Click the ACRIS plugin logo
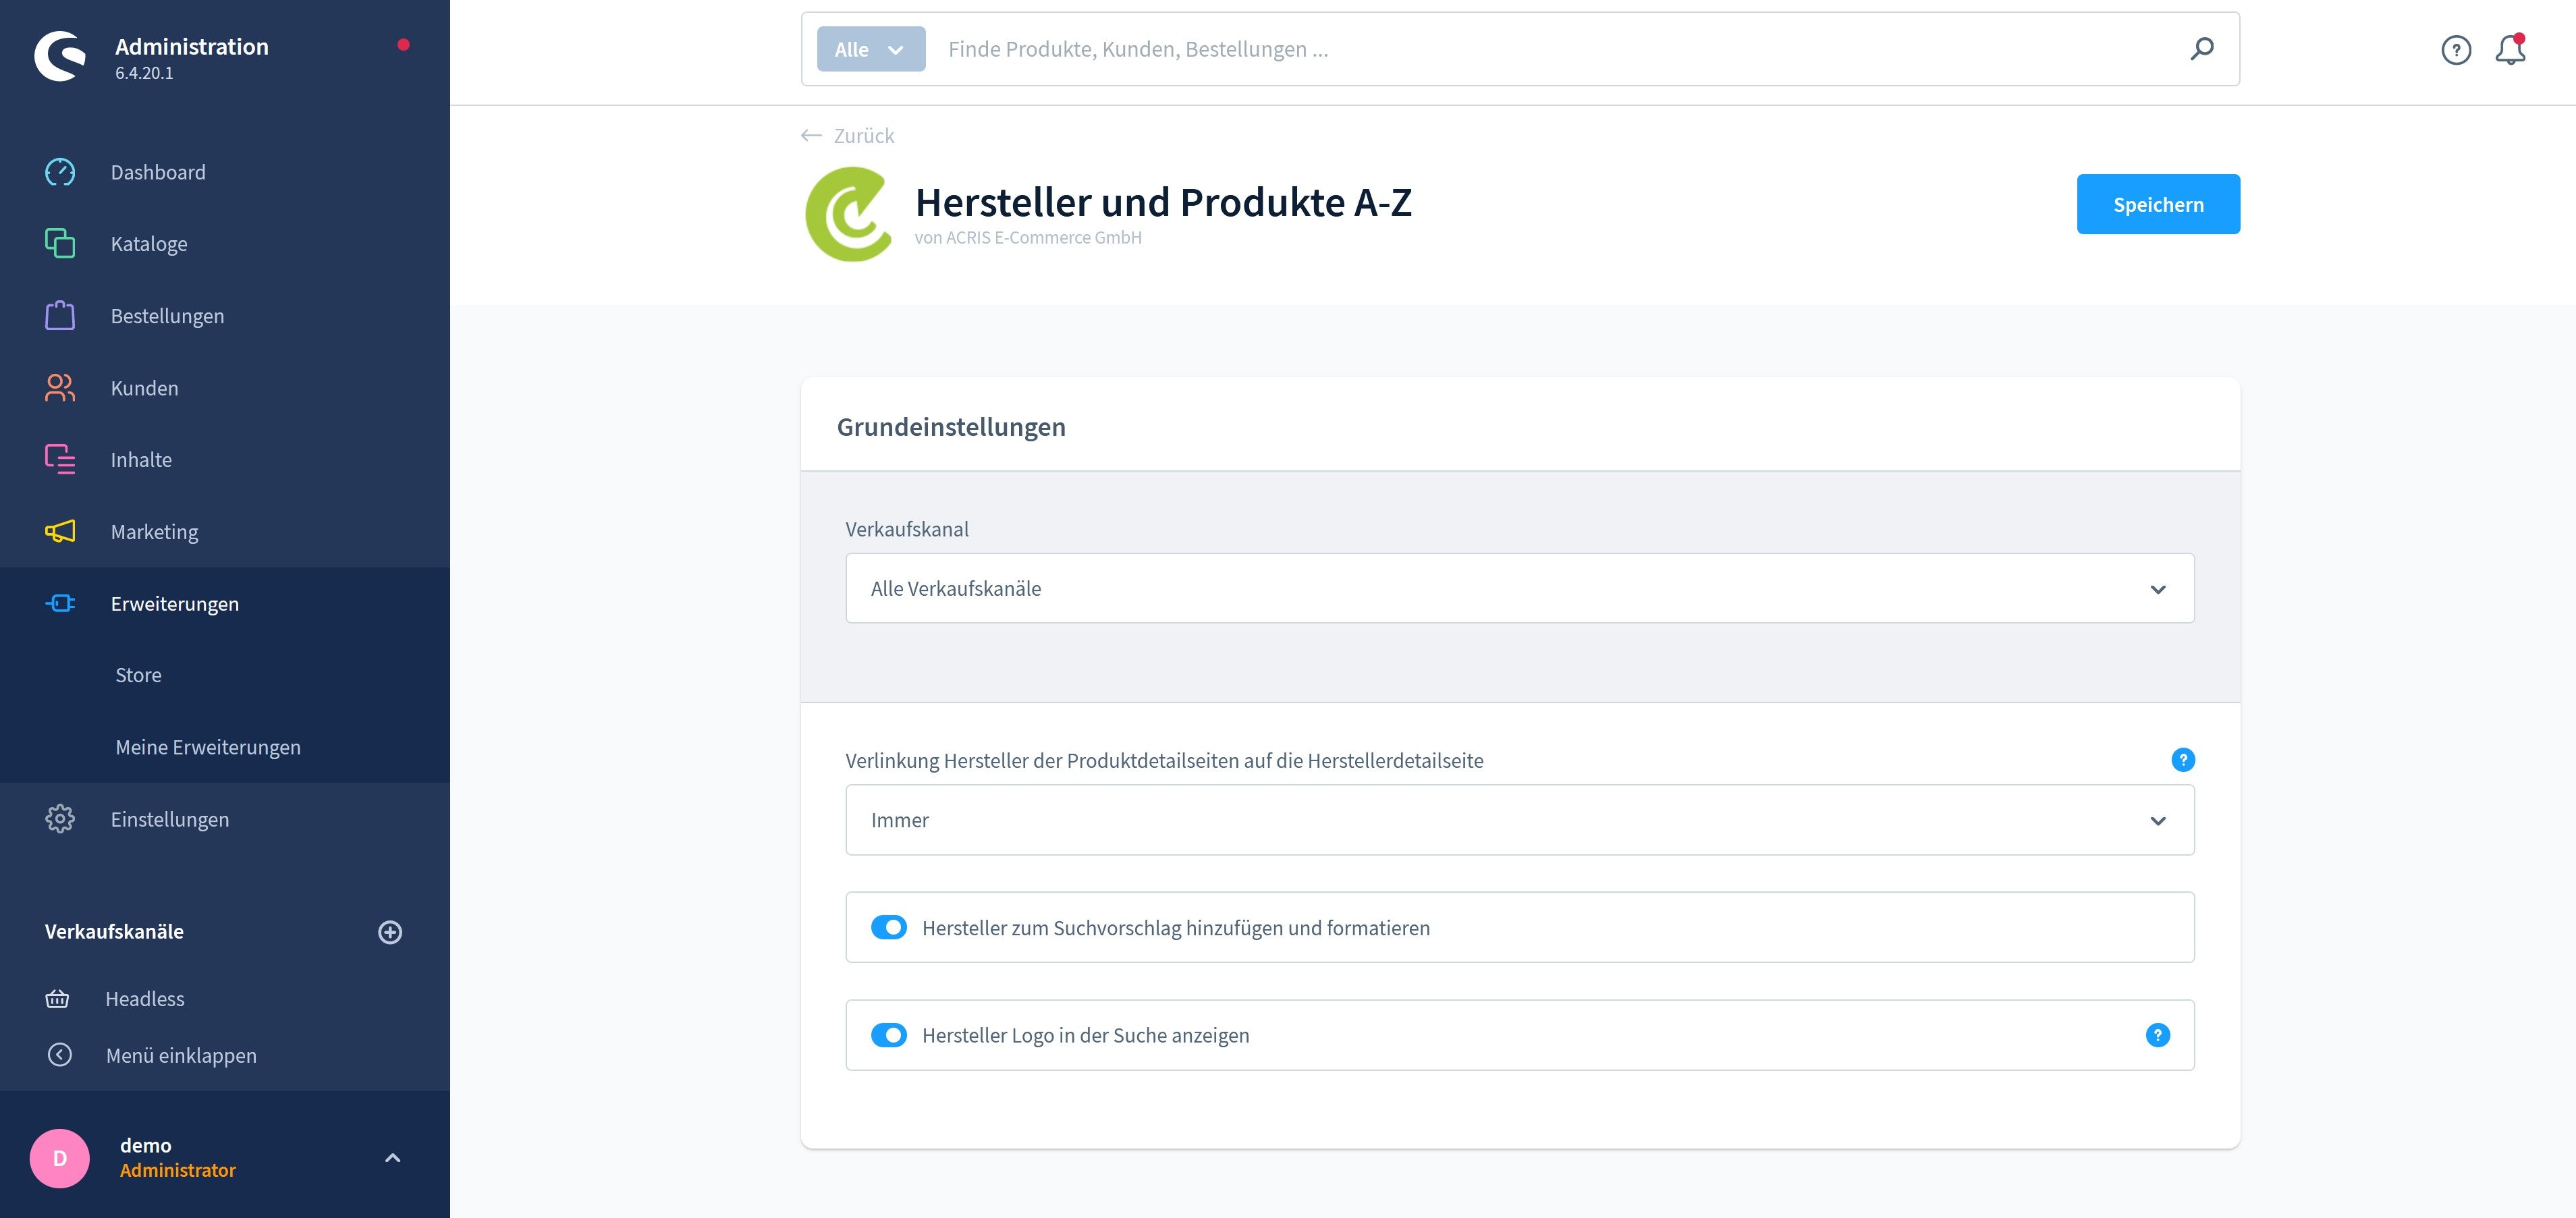 tap(848, 214)
